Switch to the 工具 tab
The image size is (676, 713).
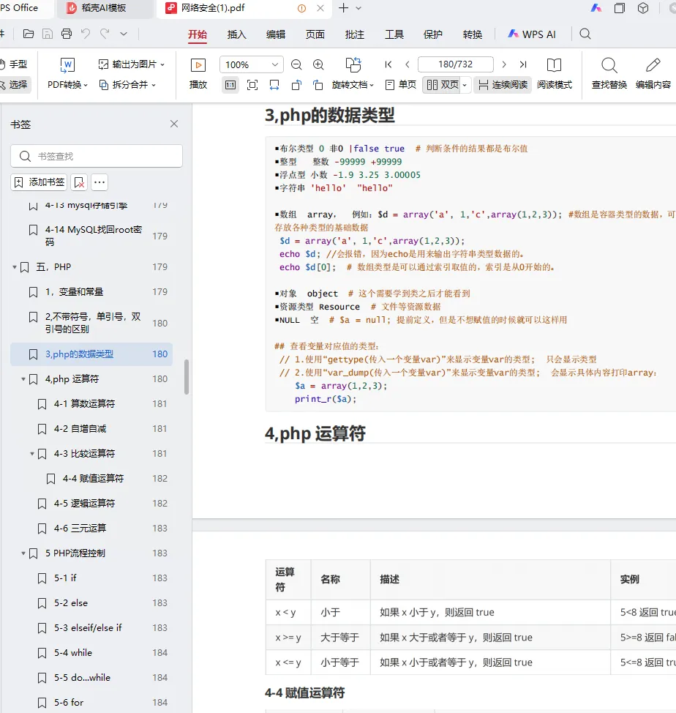coord(394,34)
